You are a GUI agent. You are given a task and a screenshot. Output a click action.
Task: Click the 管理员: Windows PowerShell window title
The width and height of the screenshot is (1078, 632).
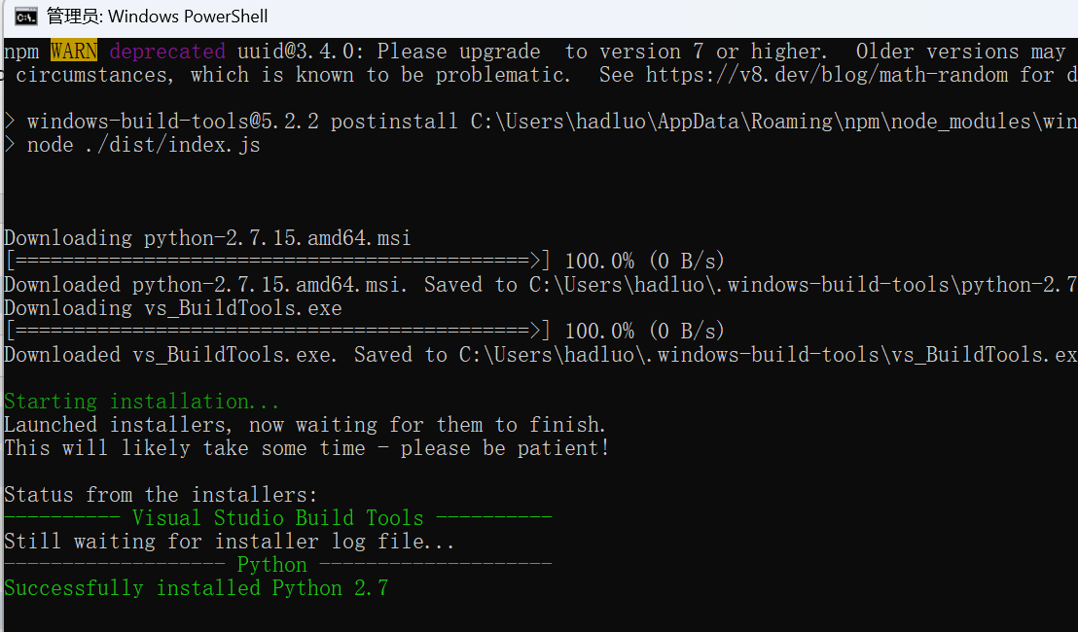tap(158, 17)
